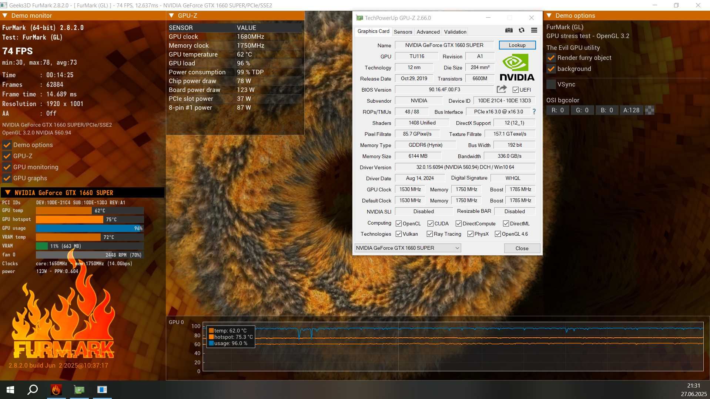Click the GPU hotspot 75°C bar
Viewport: 710px width, 399px height.
click(x=90, y=219)
